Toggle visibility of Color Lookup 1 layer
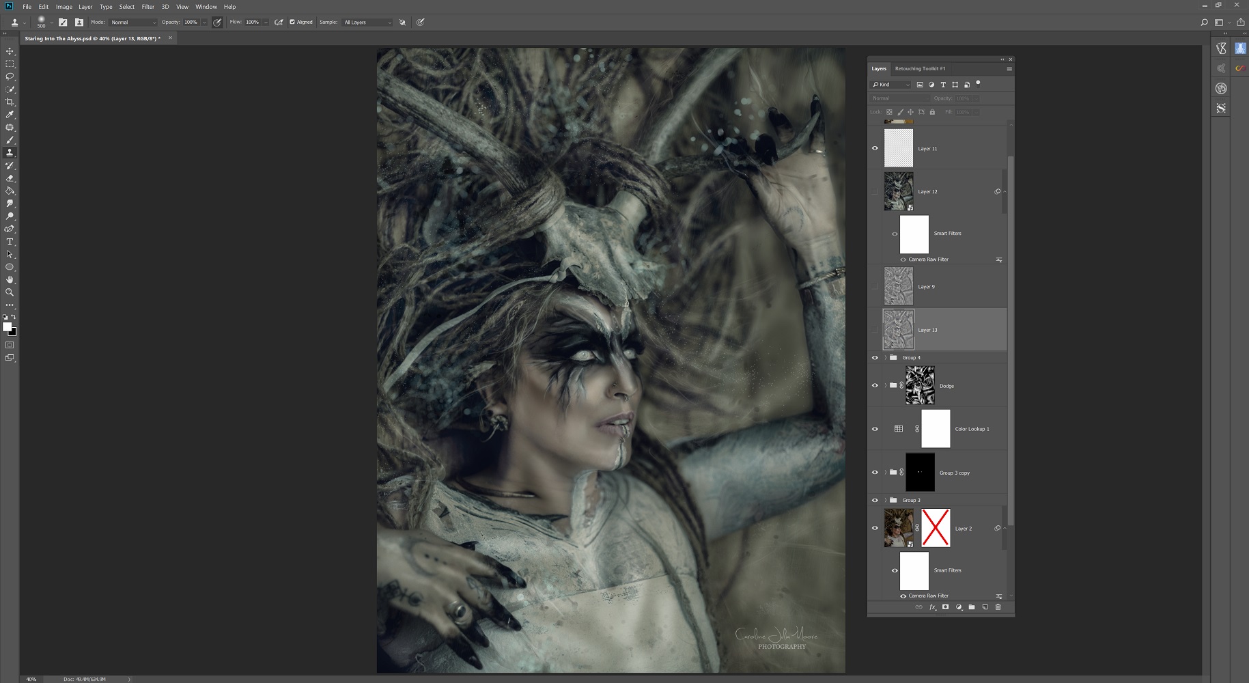The height and width of the screenshot is (683, 1249). (875, 429)
